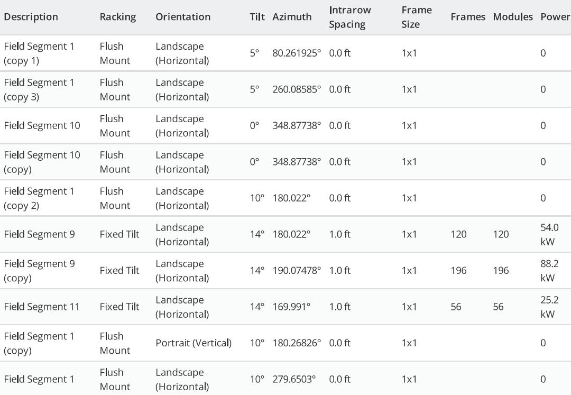
Task: Select the 260.08585° azimuth value
Action: pyautogui.click(x=297, y=89)
